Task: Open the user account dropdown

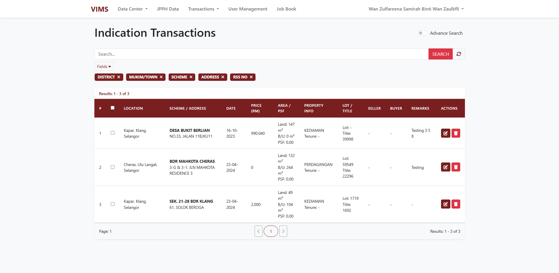Action: pos(416,9)
